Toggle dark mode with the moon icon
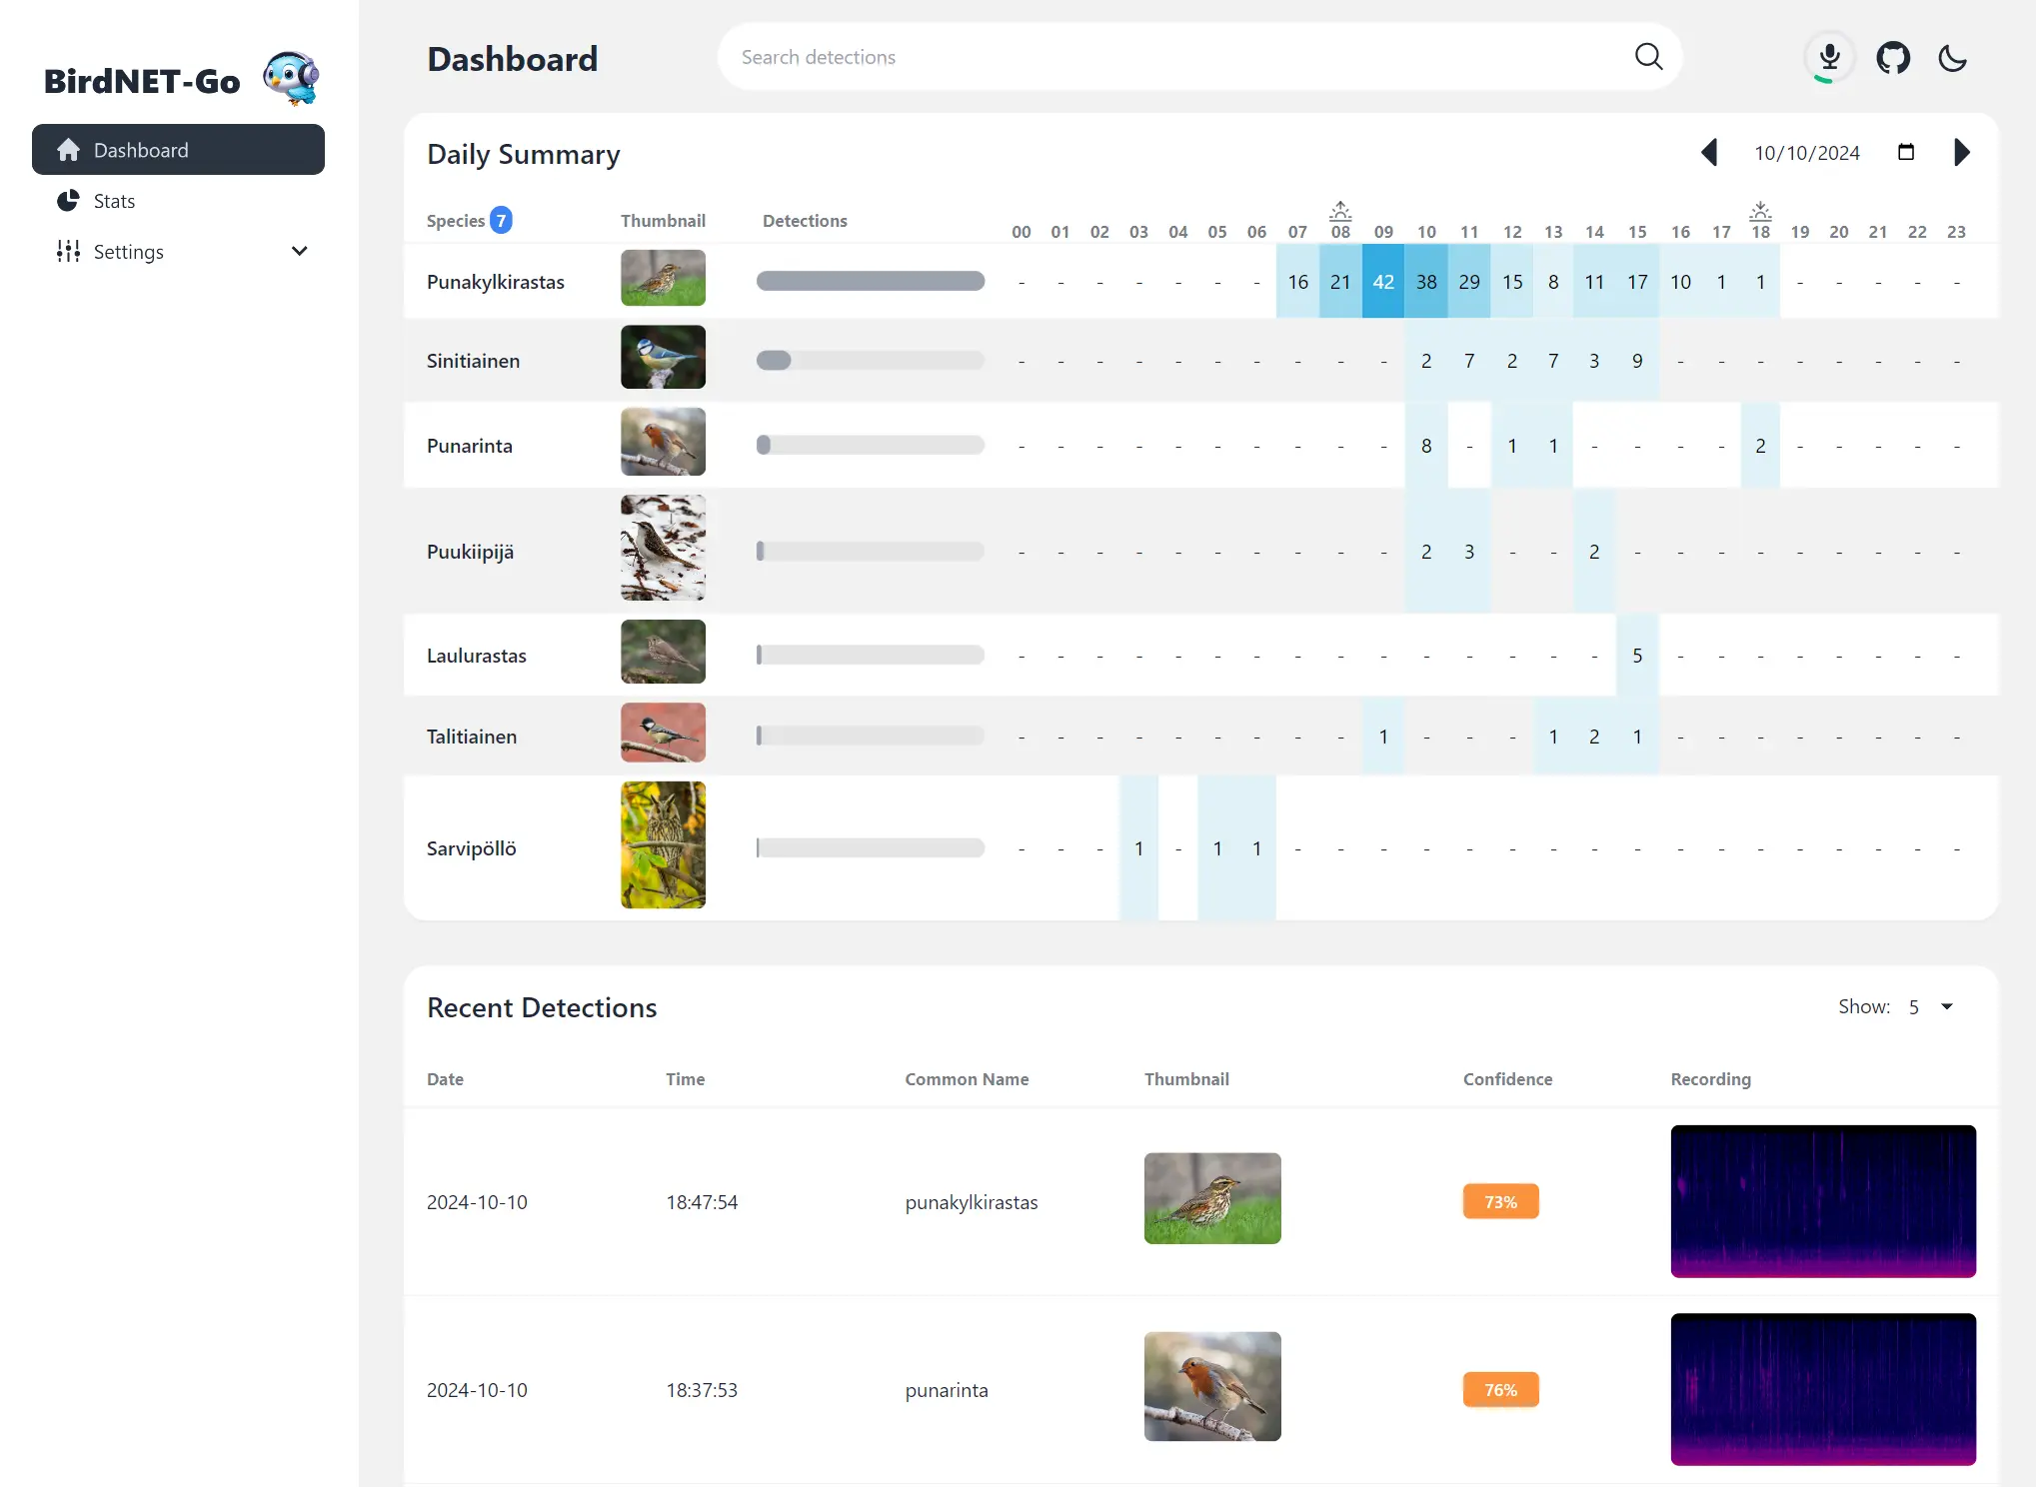Image resolution: width=2036 pixels, height=1487 pixels. [1953, 59]
